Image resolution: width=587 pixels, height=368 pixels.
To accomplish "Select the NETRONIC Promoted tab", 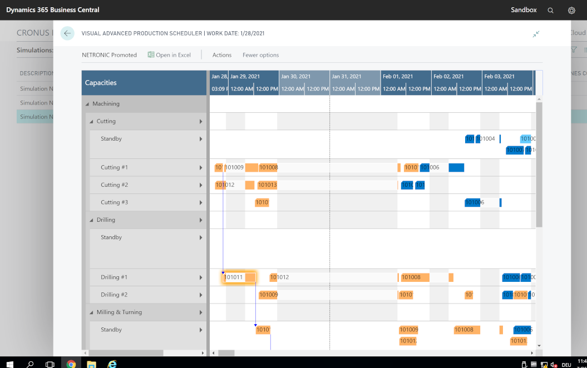I will click(110, 54).
